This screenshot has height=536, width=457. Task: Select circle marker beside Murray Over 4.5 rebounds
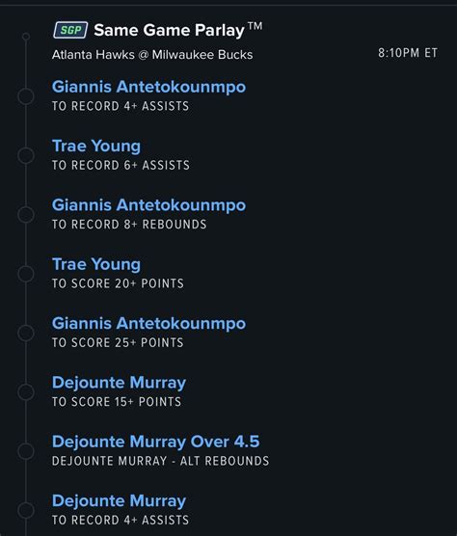pyautogui.click(x=26, y=451)
